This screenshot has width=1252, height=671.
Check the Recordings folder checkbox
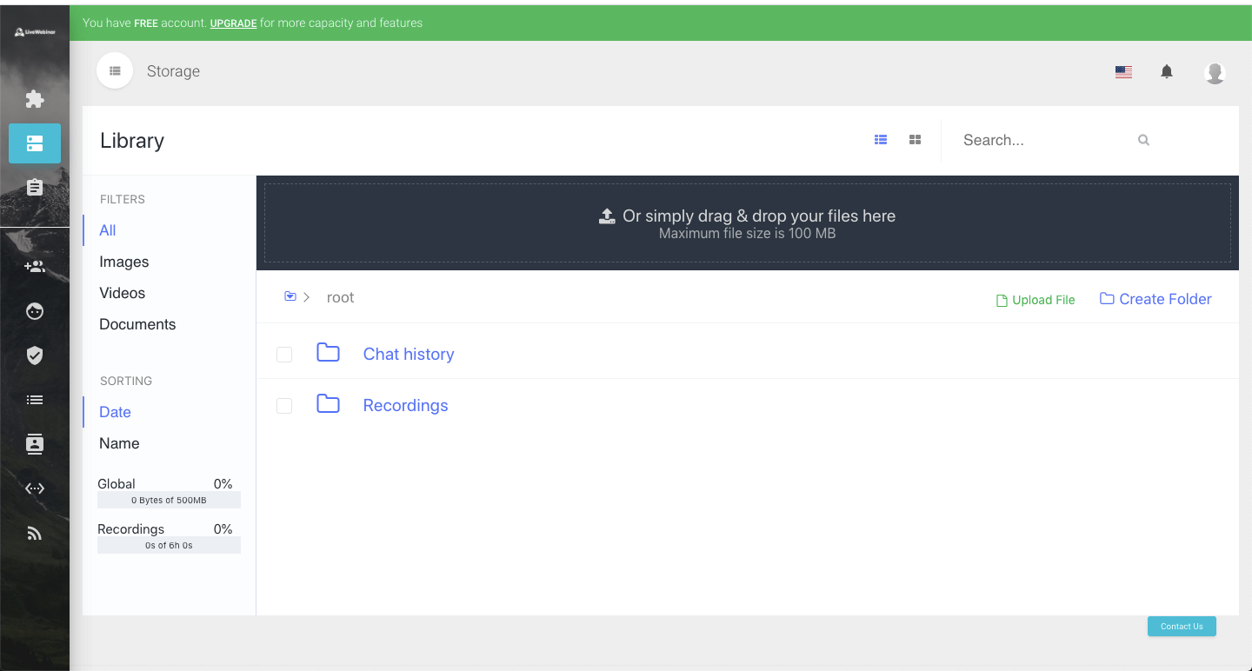point(284,406)
